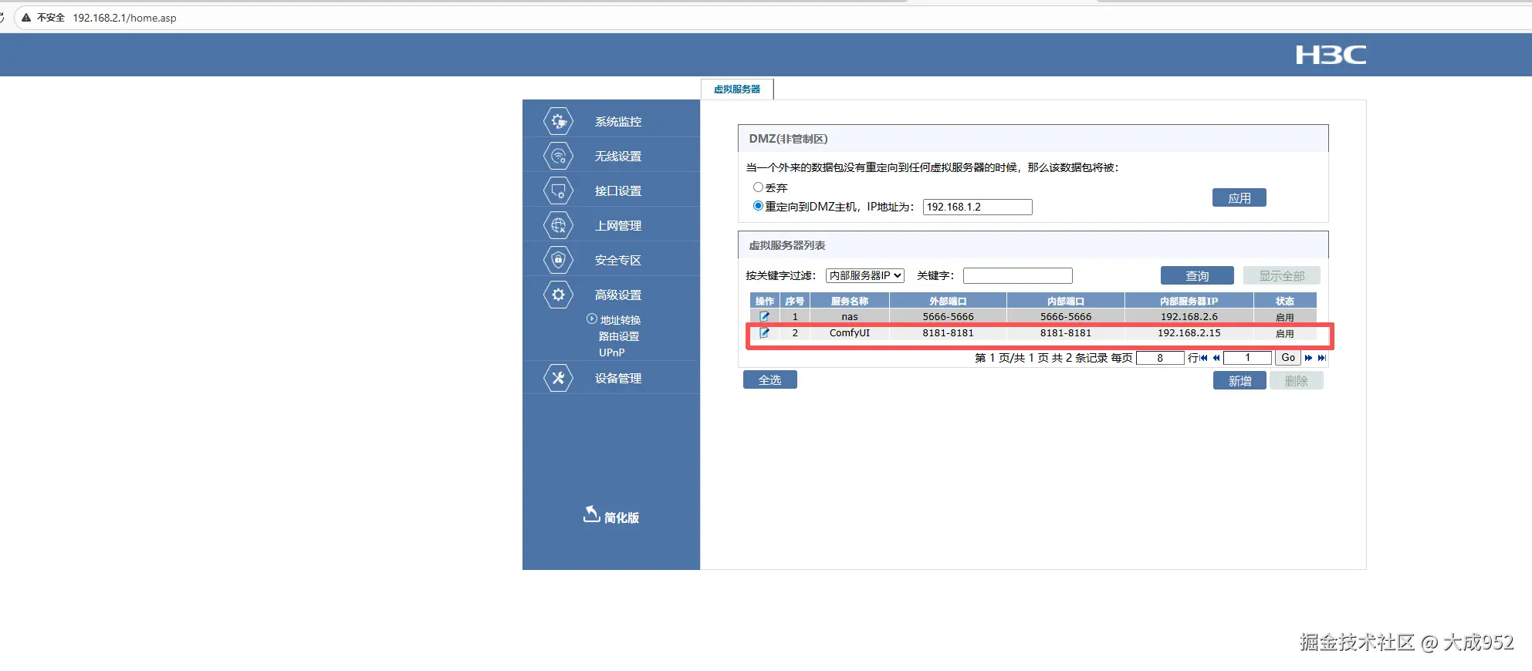
Task: Click the 服务名称 column header
Action: click(x=849, y=301)
